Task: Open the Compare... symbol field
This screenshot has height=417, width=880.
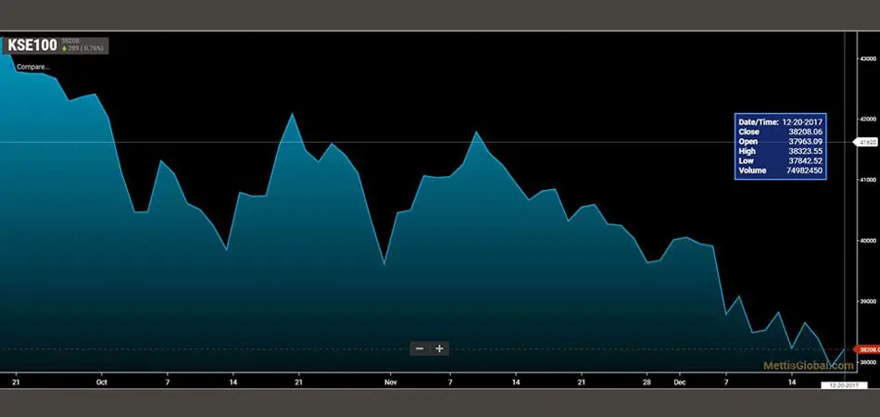Action: click(33, 67)
